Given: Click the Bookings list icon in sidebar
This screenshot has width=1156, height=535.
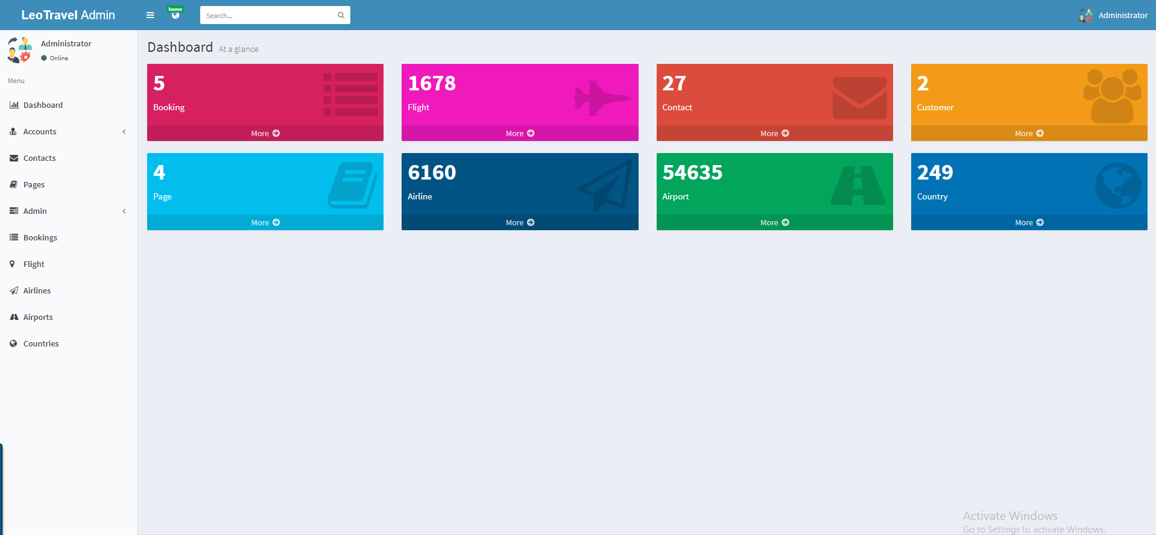Looking at the screenshot, I should [13, 237].
